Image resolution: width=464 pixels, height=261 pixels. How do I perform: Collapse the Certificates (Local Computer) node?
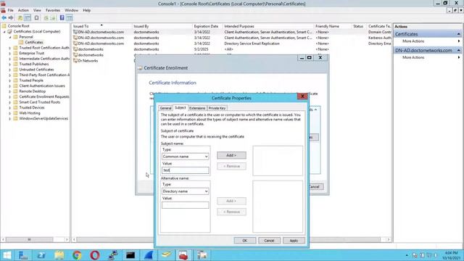pos(4,32)
